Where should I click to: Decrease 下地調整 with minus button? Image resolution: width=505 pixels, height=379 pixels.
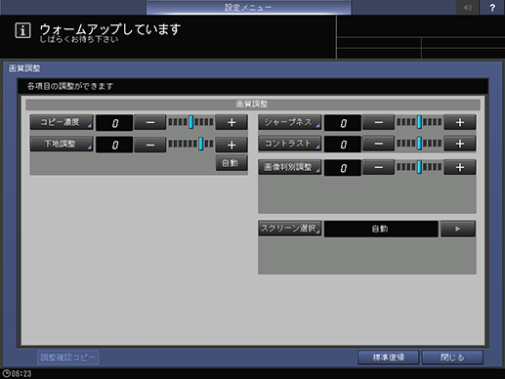pos(150,145)
